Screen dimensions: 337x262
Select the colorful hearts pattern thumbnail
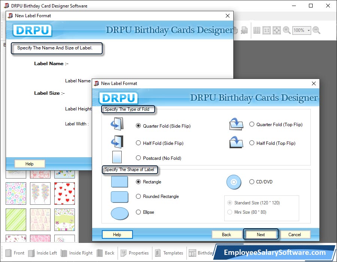click(x=16, y=193)
